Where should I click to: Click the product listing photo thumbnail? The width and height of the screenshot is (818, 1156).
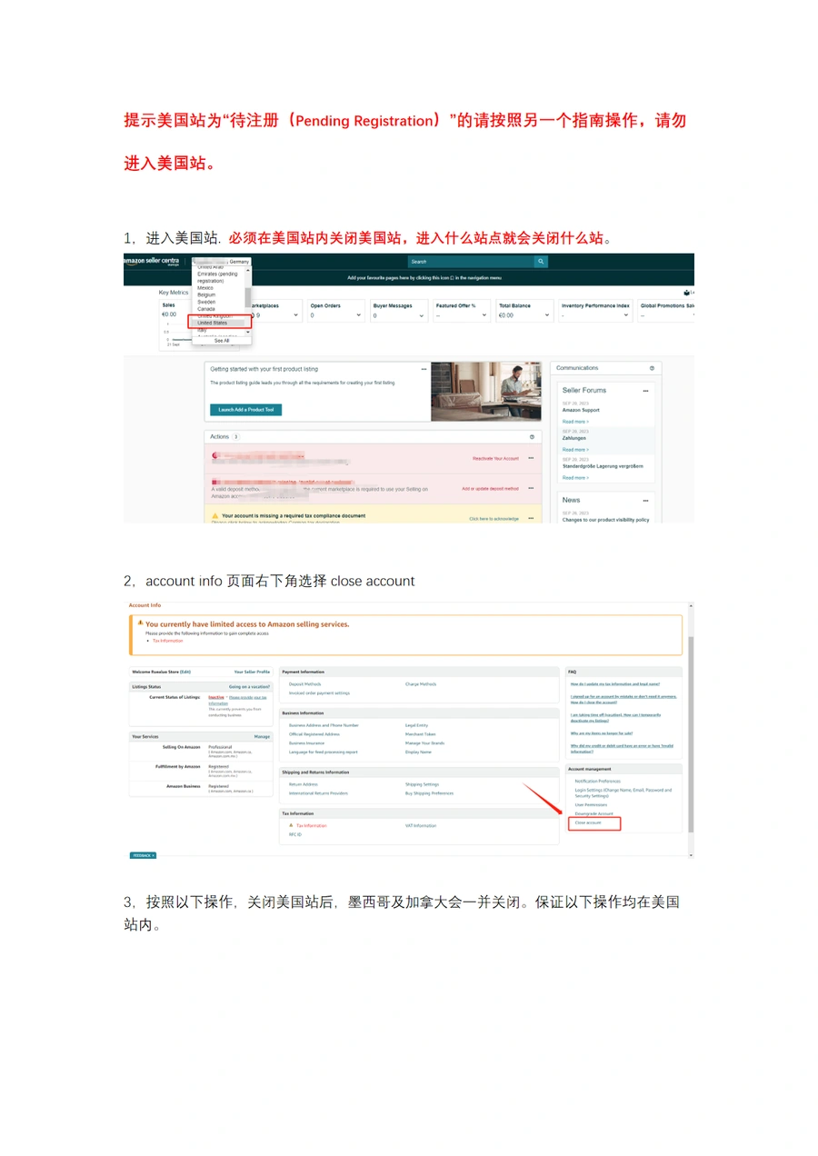coord(485,392)
